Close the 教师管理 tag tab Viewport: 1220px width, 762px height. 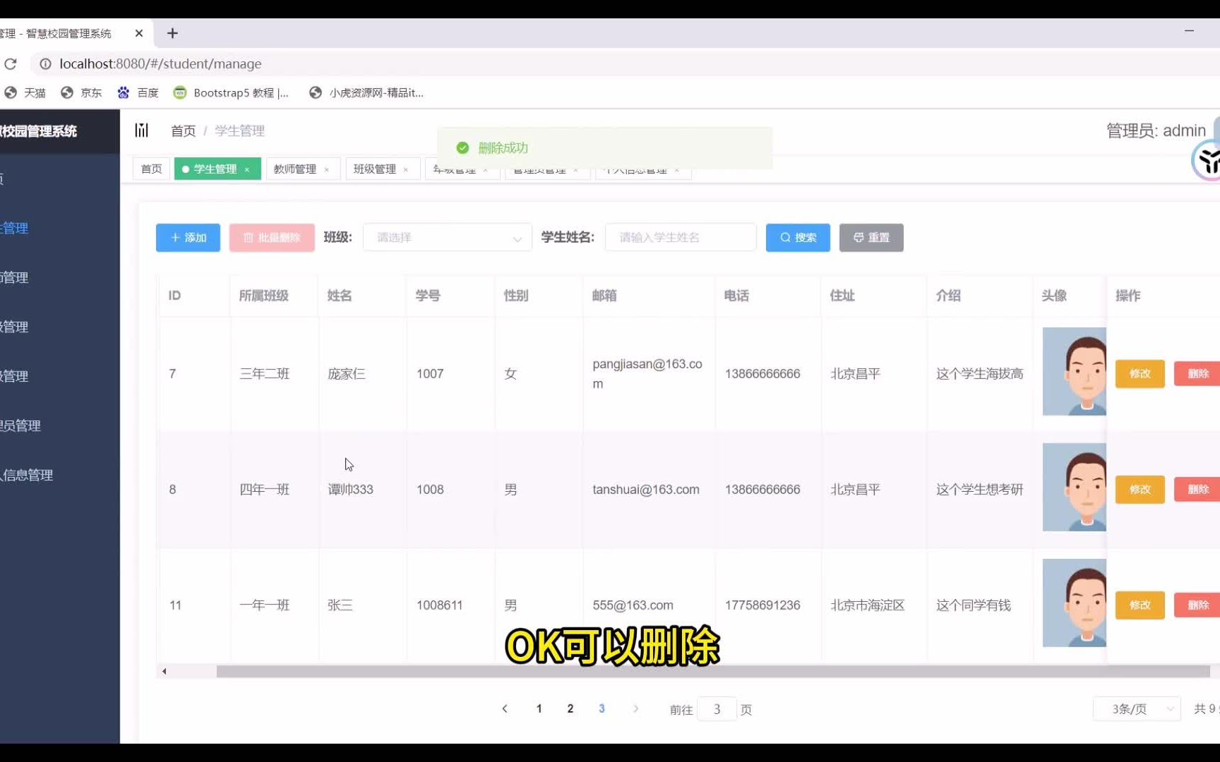(x=327, y=169)
